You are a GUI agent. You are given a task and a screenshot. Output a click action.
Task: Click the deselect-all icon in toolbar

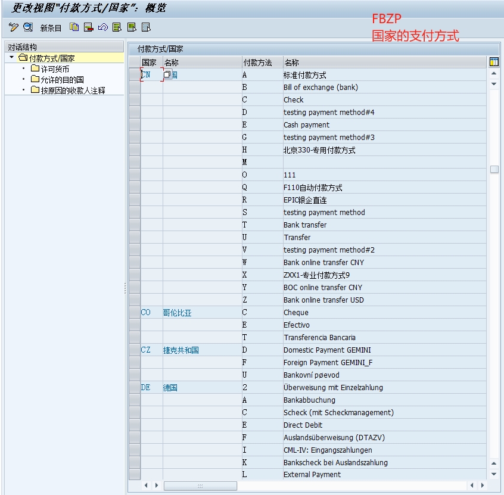pos(146,27)
